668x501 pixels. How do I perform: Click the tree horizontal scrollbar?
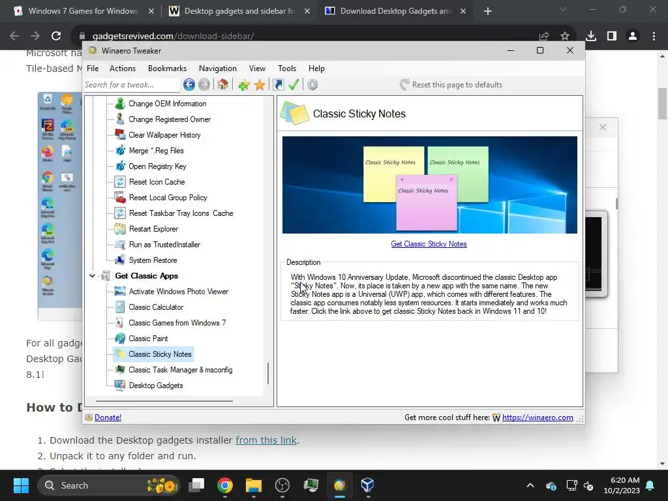[164, 401]
